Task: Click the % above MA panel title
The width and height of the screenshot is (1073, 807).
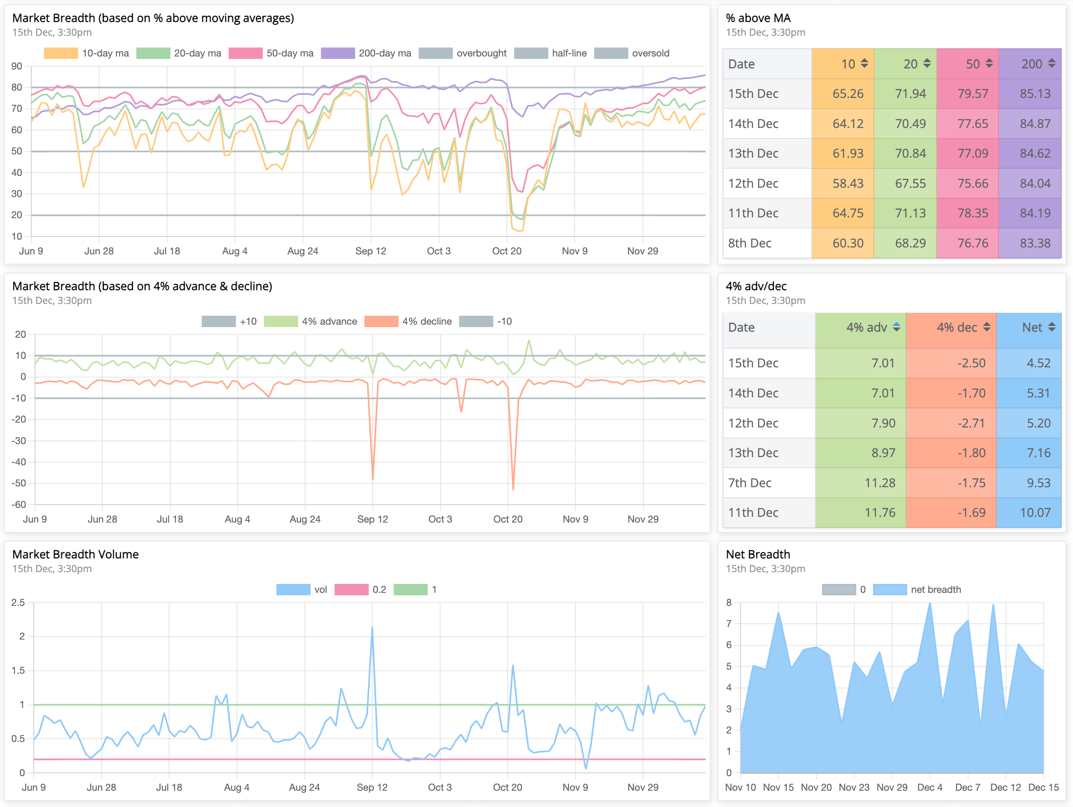Action: click(x=758, y=18)
